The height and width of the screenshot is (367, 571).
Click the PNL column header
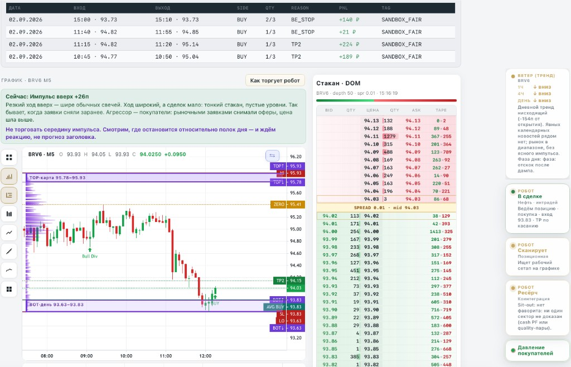coord(343,8)
